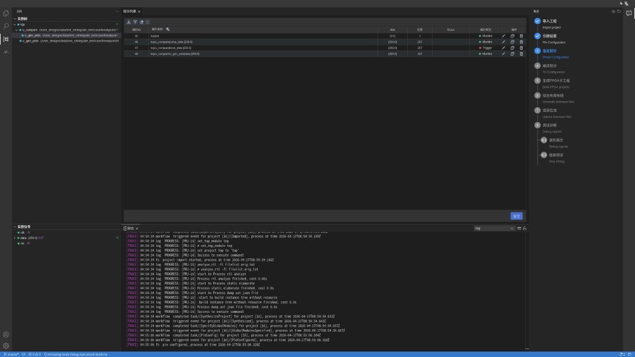The width and height of the screenshot is (635, 357).
Task: Copy the probe row with ID 46
Action: [512, 42]
